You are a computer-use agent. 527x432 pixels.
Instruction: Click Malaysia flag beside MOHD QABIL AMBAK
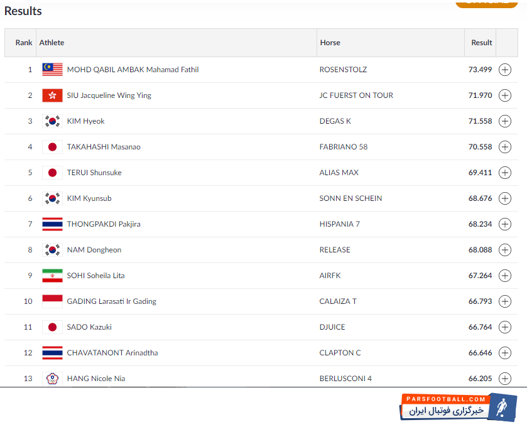pos(52,70)
